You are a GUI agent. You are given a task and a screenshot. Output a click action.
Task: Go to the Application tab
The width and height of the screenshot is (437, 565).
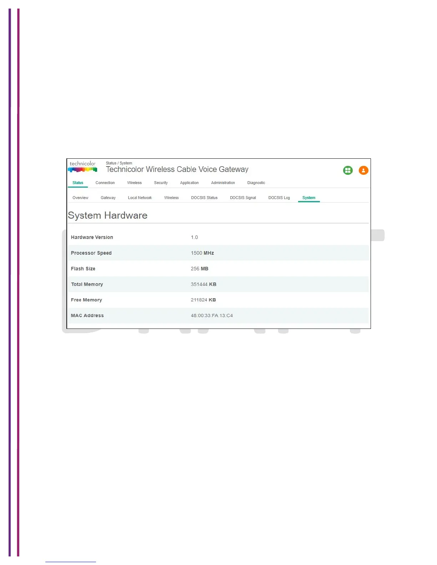point(189,183)
